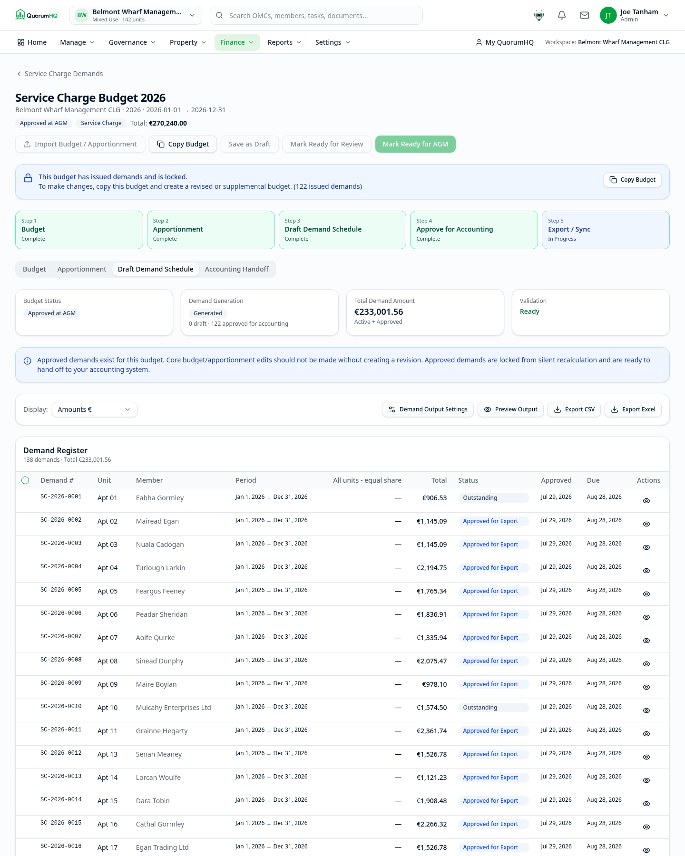
Task: Click Export Excel button
Action: (633, 409)
